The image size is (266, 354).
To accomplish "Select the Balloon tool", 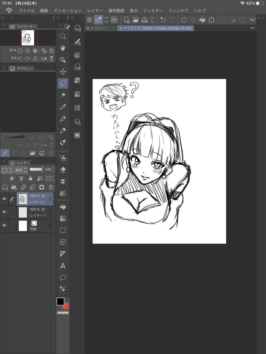I will click(63, 278).
